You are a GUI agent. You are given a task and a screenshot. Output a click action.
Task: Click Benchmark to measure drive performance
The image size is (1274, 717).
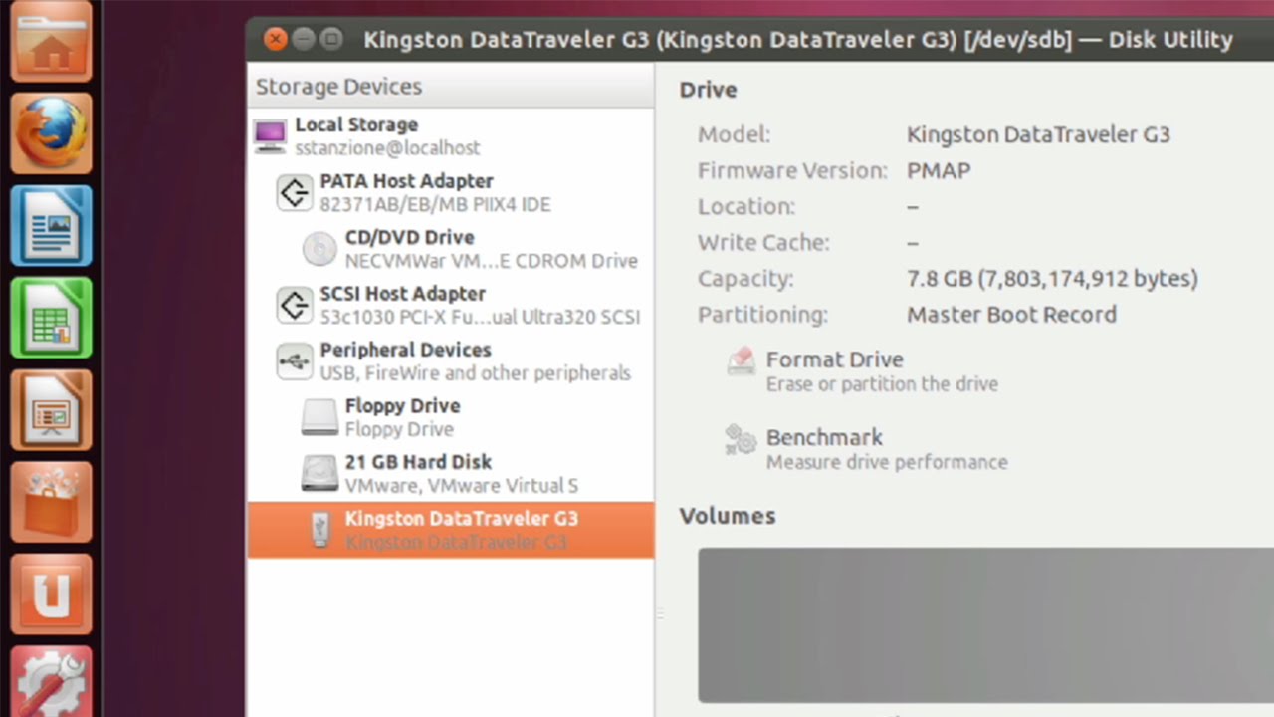click(824, 437)
